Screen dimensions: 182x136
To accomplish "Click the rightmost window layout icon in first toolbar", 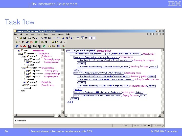I will [x=94, y=38].
